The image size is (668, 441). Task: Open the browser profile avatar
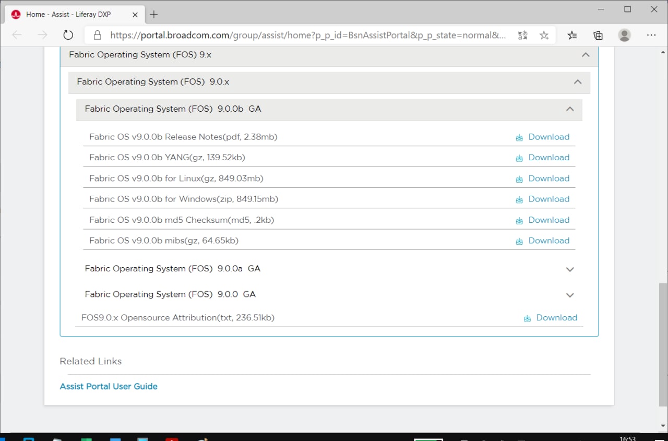pyautogui.click(x=624, y=35)
